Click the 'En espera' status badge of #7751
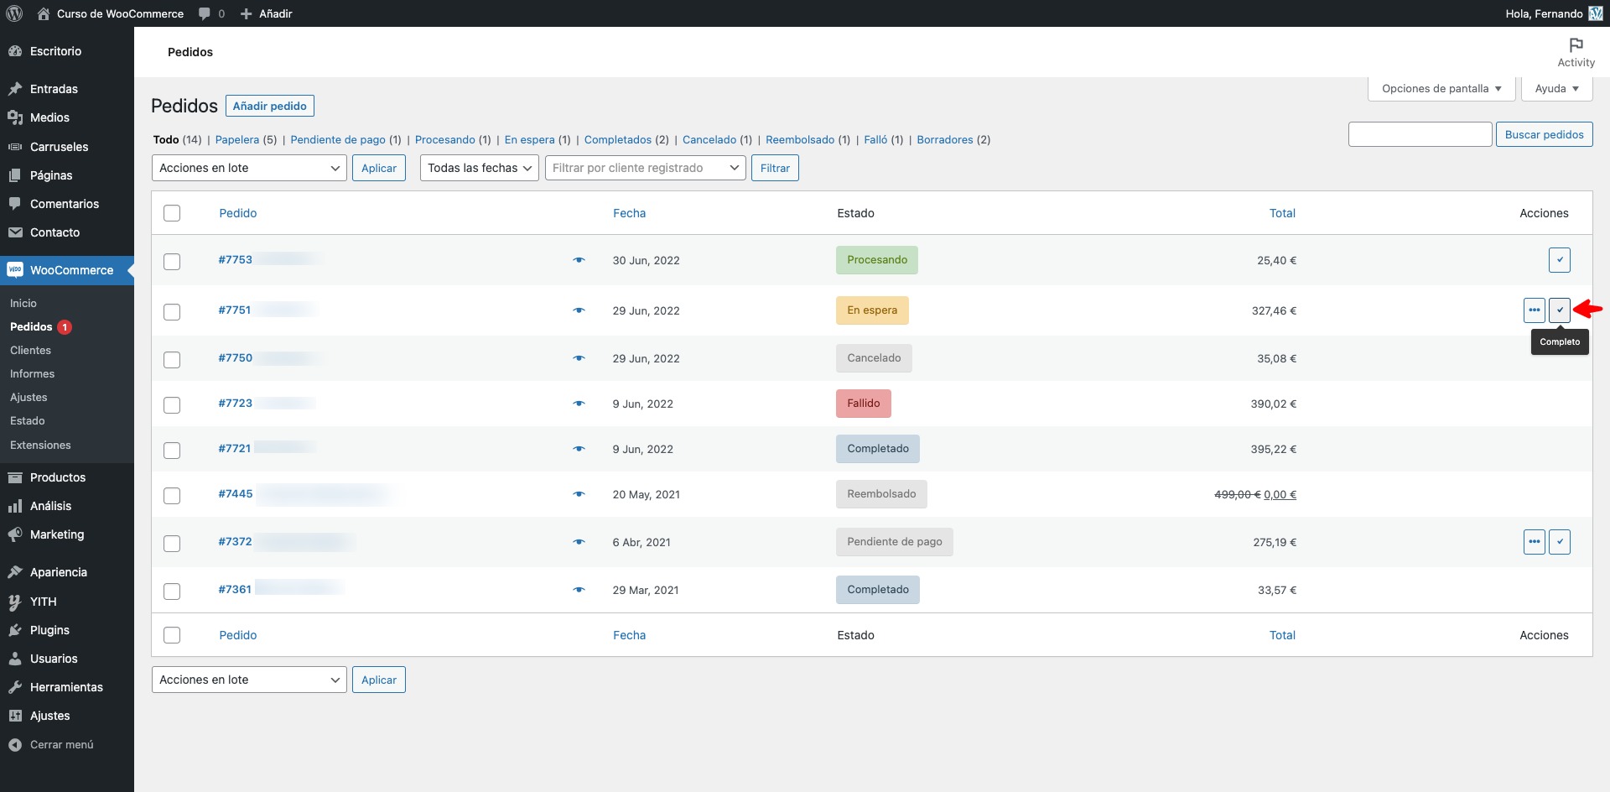The image size is (1610, 792). (x=872, y=310)
